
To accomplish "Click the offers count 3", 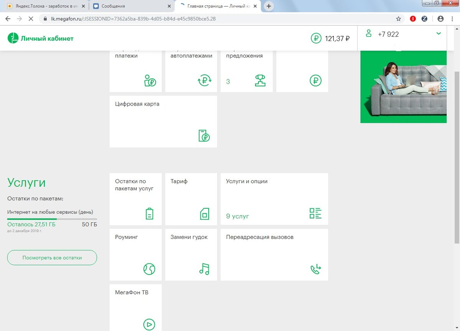I will tap(228, 81).
